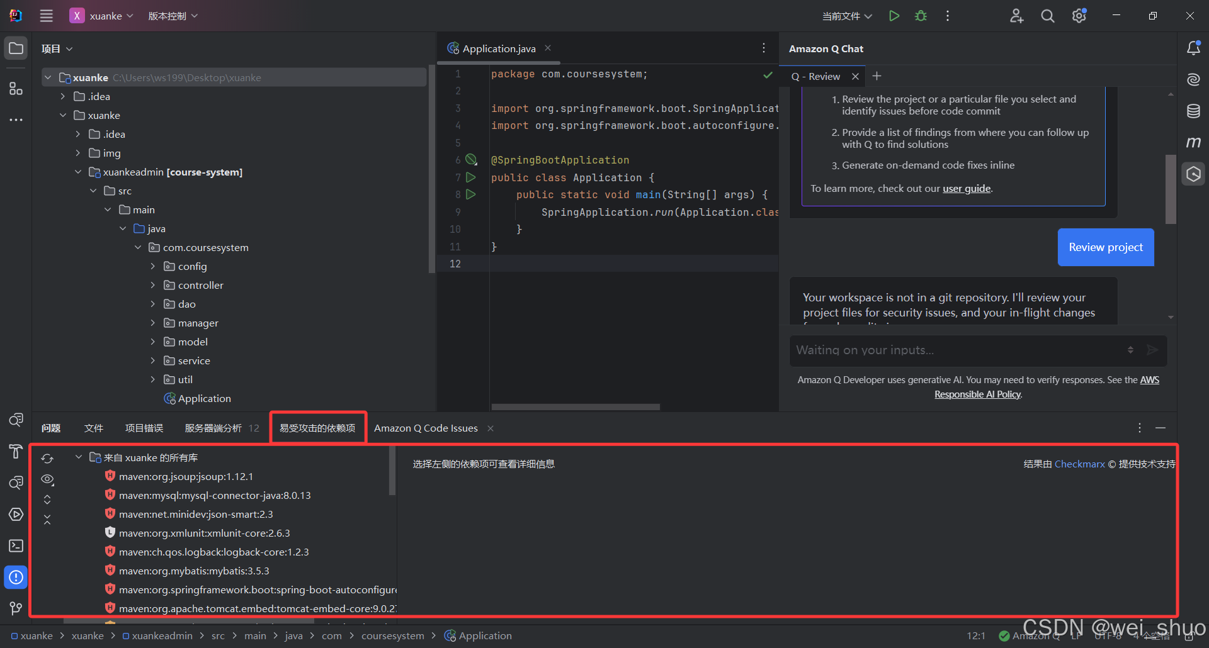Click the no-Spring-context gutter icon at line 6
The height and width of the screenshot is (648, 1209).
tap(470, 160)
